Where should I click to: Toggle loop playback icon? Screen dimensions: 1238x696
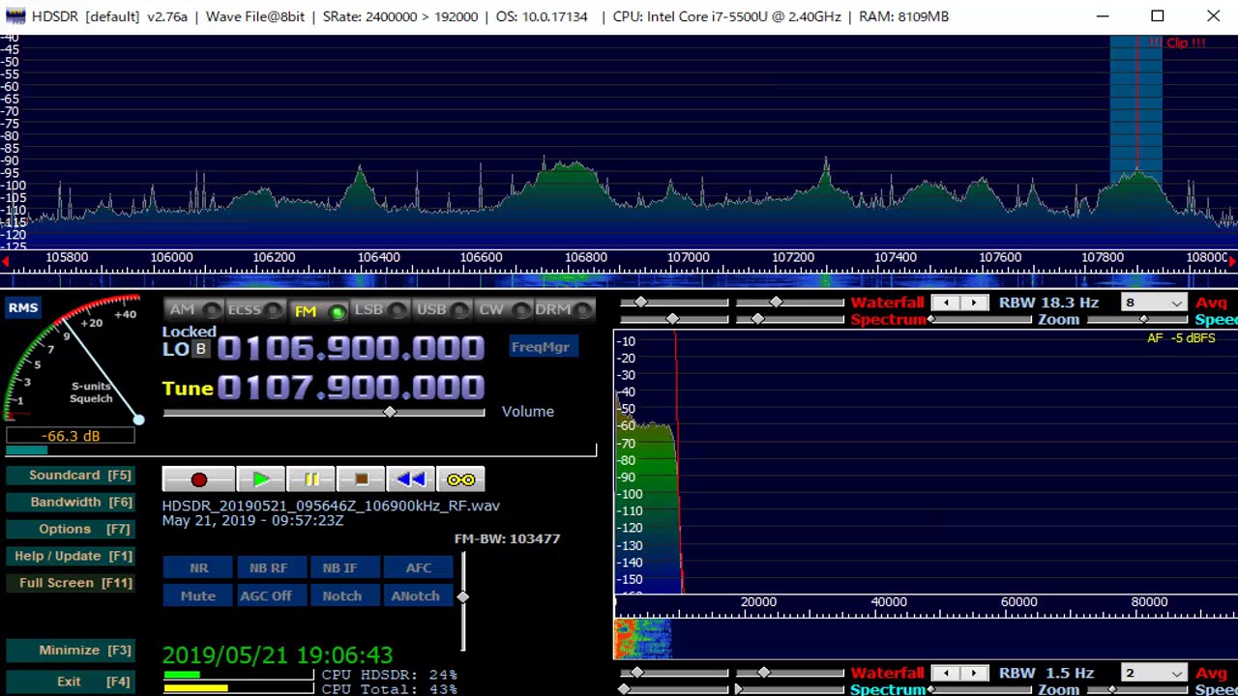tap(461, 479)
